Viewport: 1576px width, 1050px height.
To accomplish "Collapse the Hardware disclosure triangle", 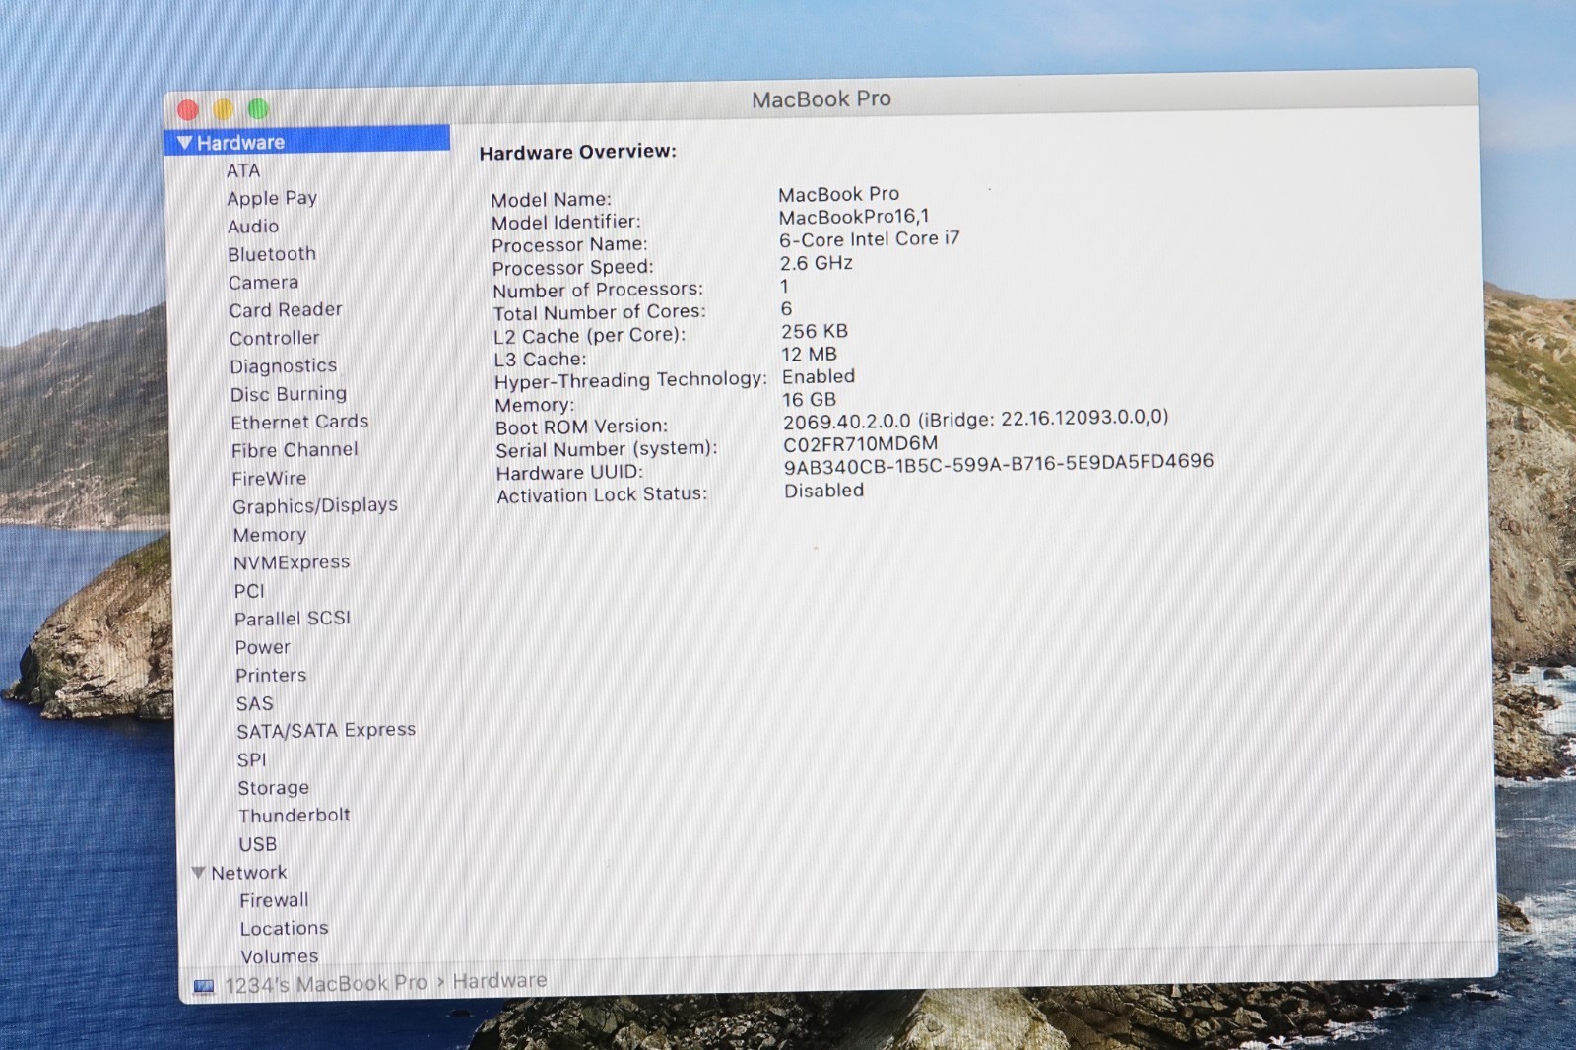I will (x=184, y=143).
